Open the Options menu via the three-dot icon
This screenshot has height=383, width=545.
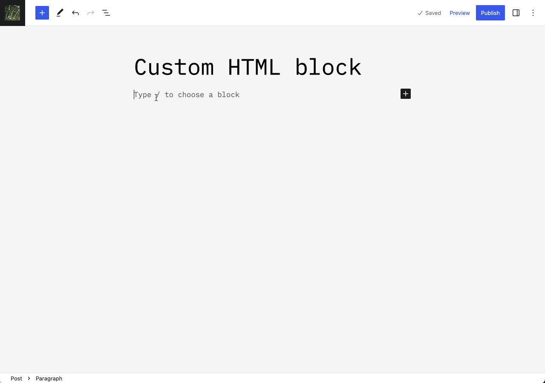coord(533,13)
